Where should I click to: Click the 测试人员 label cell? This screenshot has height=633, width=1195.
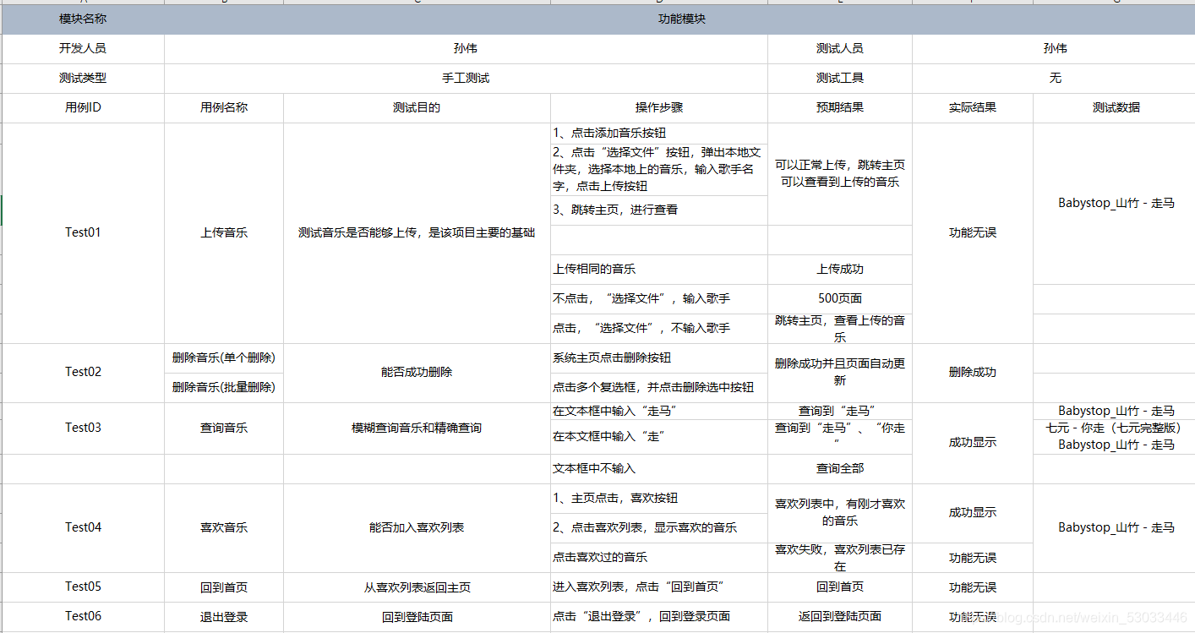(840, 49)
